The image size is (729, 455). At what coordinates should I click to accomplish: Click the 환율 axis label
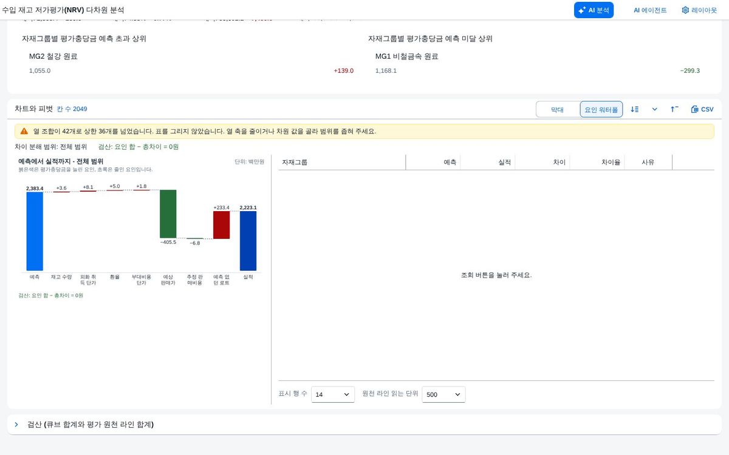pyautogui.click(x=115, y=277)
